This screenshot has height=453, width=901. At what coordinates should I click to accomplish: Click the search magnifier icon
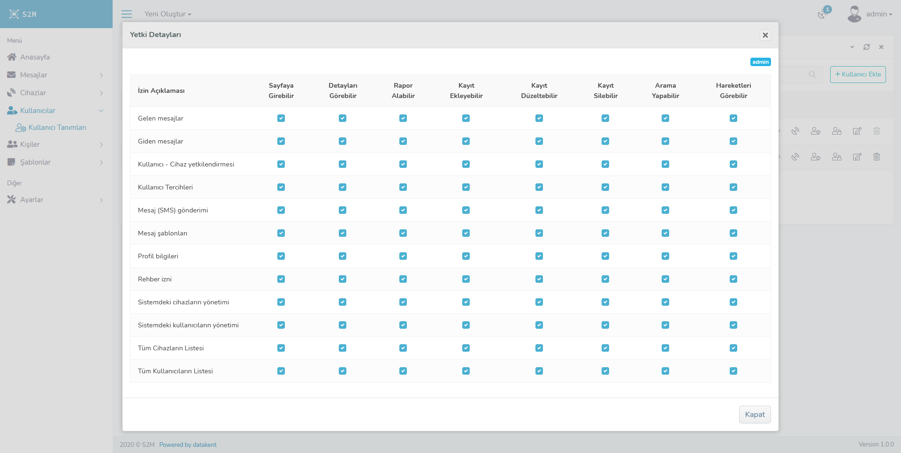[x=812, y=75]
